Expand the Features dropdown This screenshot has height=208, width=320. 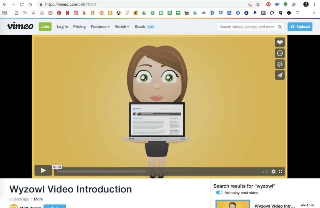pos(100,27)
